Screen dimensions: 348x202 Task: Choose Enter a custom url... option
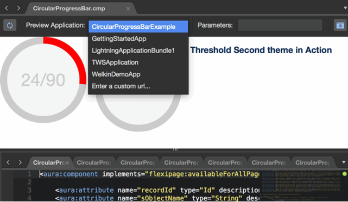(138, 86)
